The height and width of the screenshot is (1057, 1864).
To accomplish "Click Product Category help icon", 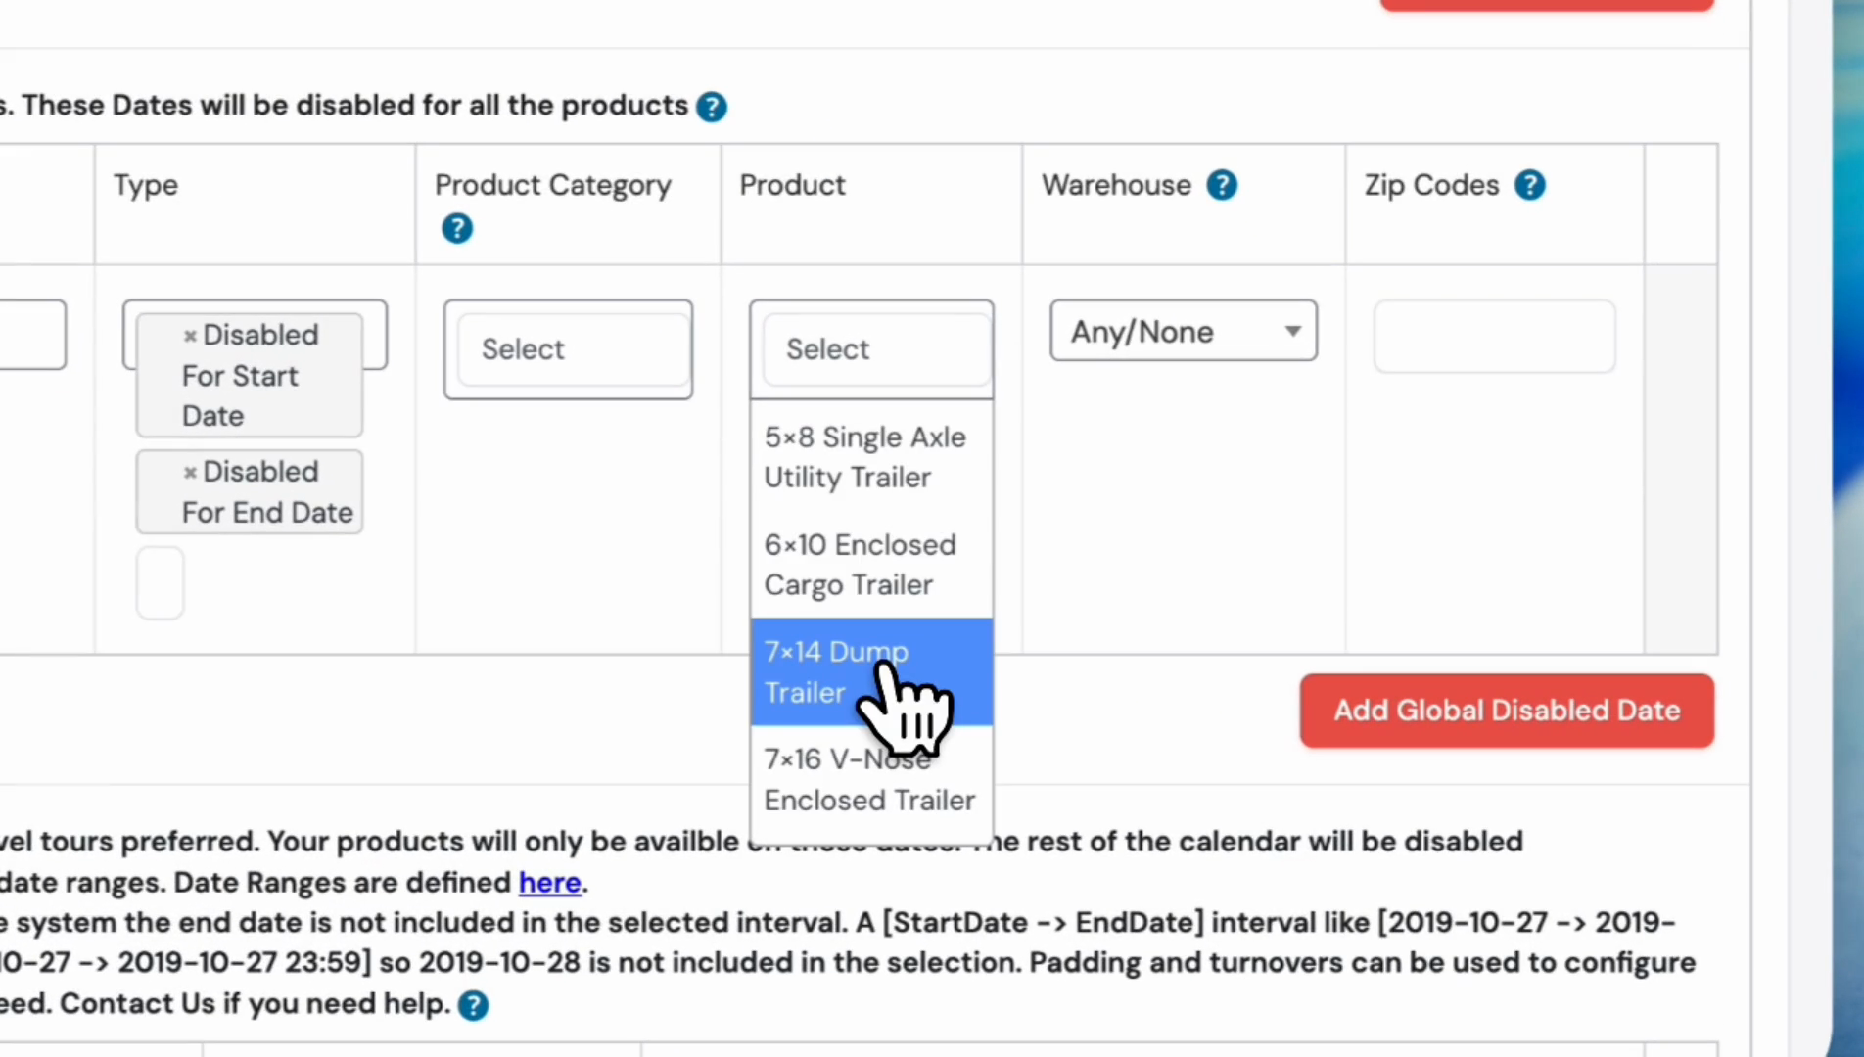I will click(x=456, y=229).
